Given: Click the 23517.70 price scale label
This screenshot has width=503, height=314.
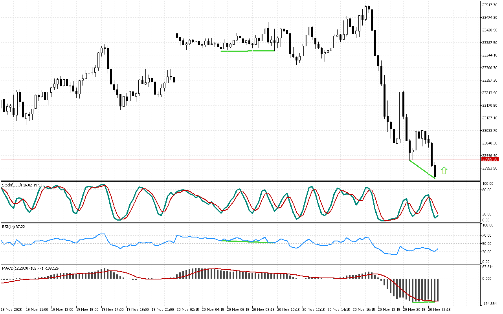Looking at the screenshot, I should tap(490, 5).
